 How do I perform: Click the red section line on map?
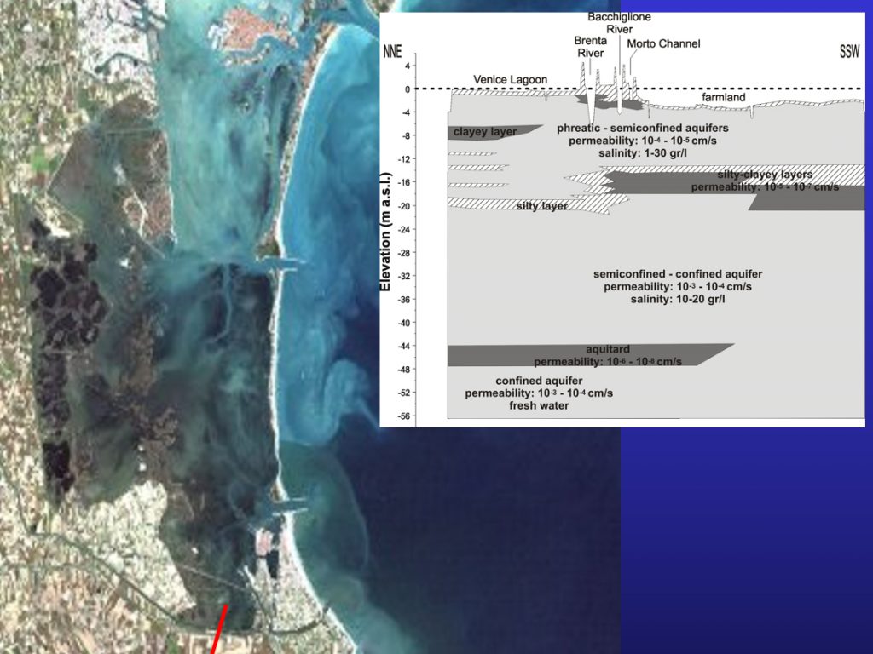coord(220,629)
